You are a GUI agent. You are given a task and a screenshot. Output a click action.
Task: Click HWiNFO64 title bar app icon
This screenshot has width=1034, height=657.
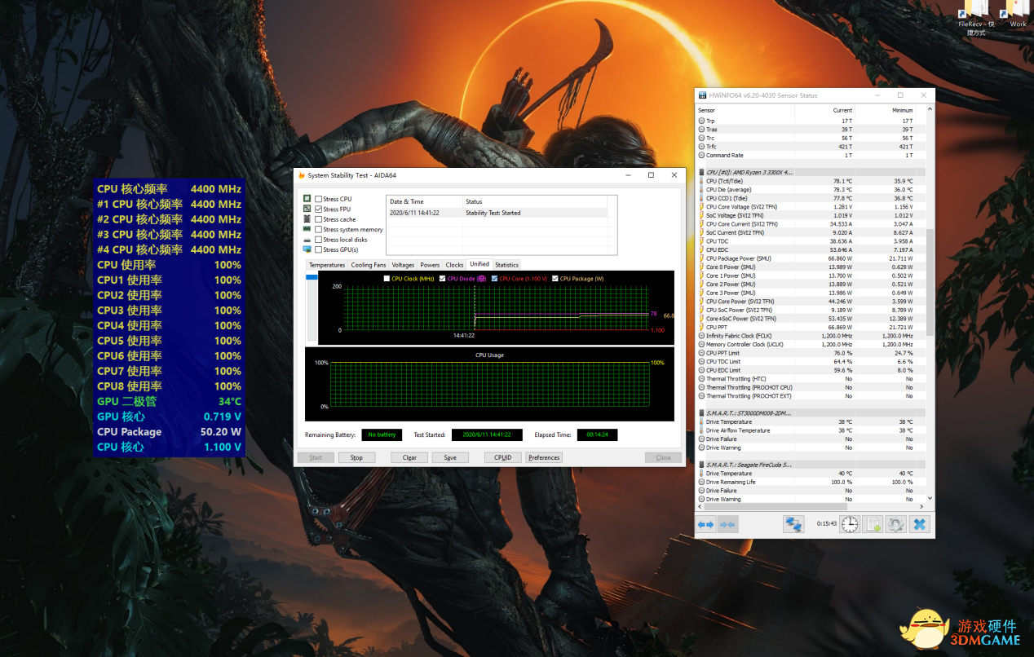[x=702, y=95]
